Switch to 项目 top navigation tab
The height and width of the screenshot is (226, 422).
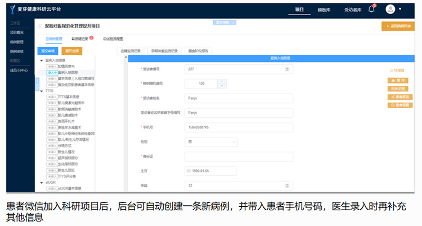click(x=299, y=10)
